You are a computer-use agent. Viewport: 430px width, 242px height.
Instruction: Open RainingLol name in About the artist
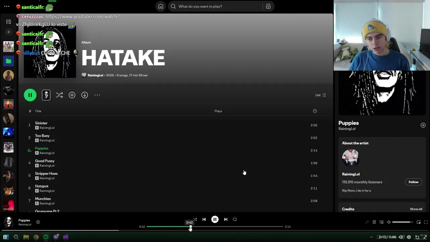351,174
